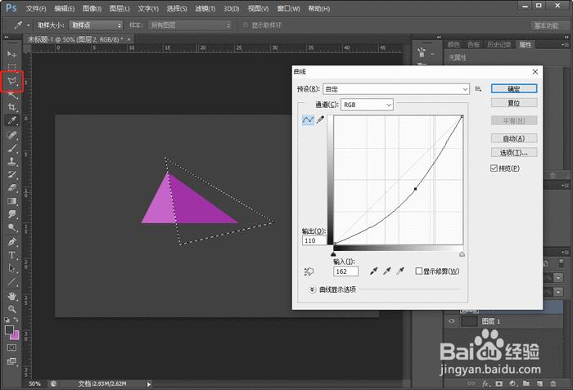Screen dimensions: 573x390
Task: Select the Gradient tool
Action: pos(12,201)
